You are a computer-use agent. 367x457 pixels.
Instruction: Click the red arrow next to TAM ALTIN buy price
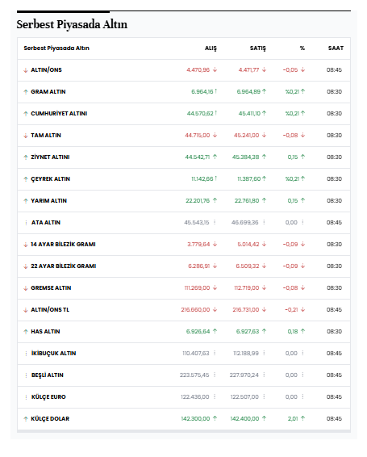tap(215, 135)
